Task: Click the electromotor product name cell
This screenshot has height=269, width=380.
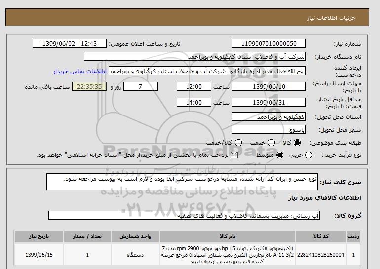Action: tap(228, 255)
